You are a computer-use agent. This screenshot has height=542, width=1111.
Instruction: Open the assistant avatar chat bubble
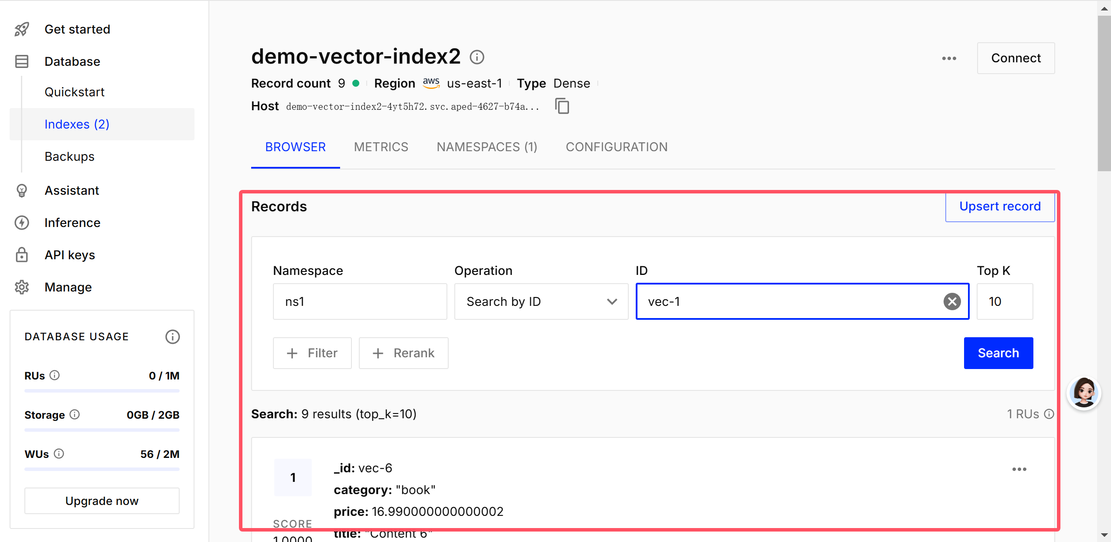click(x=1084, y=393)
